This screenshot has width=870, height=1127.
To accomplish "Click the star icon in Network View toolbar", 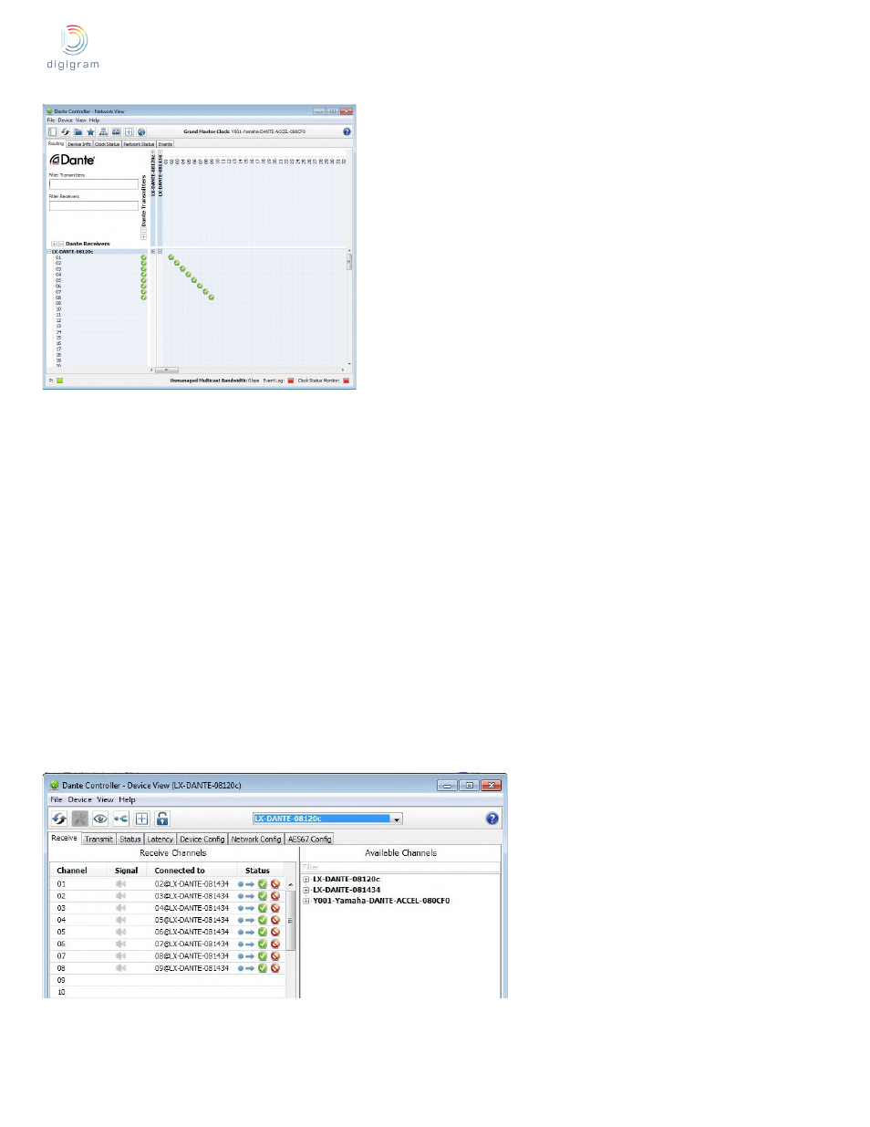I will click(90, 132).
